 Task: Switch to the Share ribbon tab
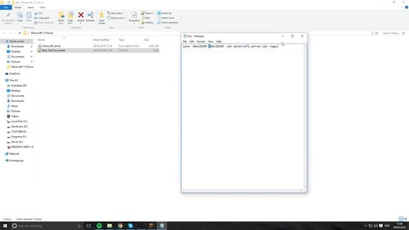click(30, 7)
